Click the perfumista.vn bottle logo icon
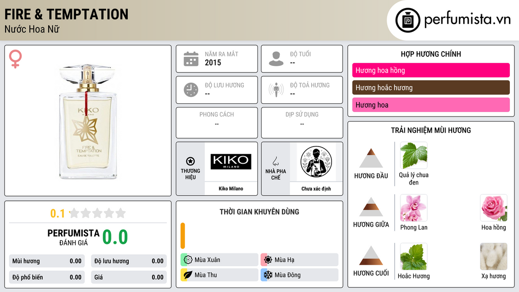519x292 pixels. pos(407,20)
